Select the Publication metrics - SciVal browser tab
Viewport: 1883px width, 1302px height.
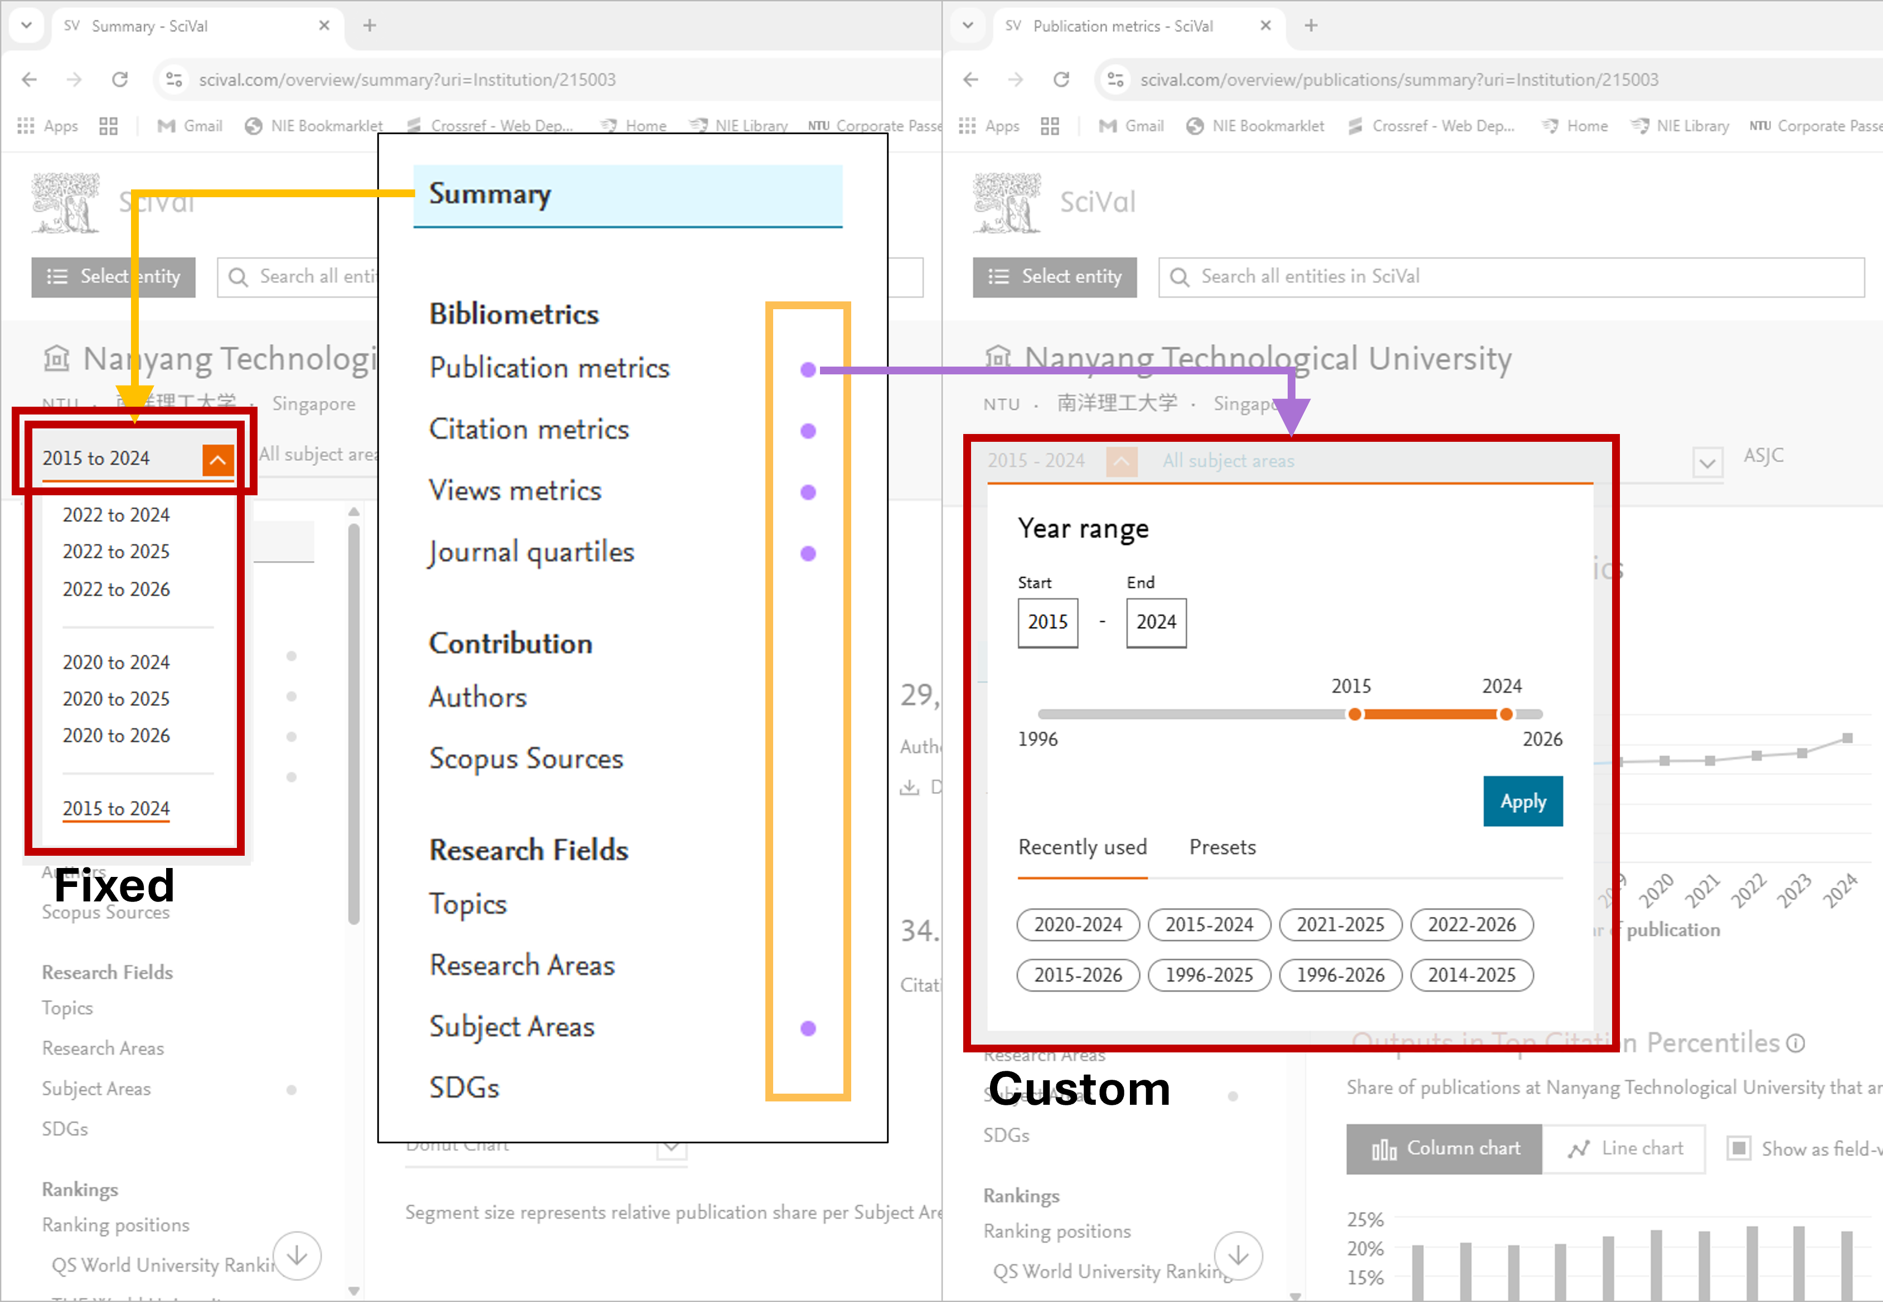(1124, 25)
